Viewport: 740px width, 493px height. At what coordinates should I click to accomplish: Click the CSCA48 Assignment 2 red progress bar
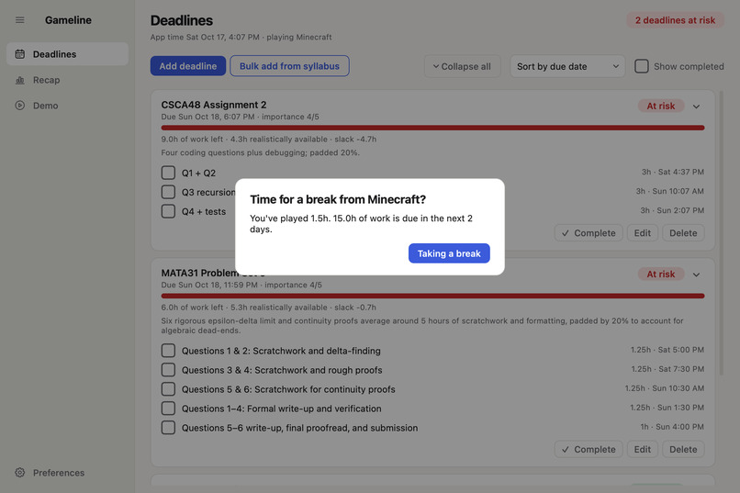point(432,128)
